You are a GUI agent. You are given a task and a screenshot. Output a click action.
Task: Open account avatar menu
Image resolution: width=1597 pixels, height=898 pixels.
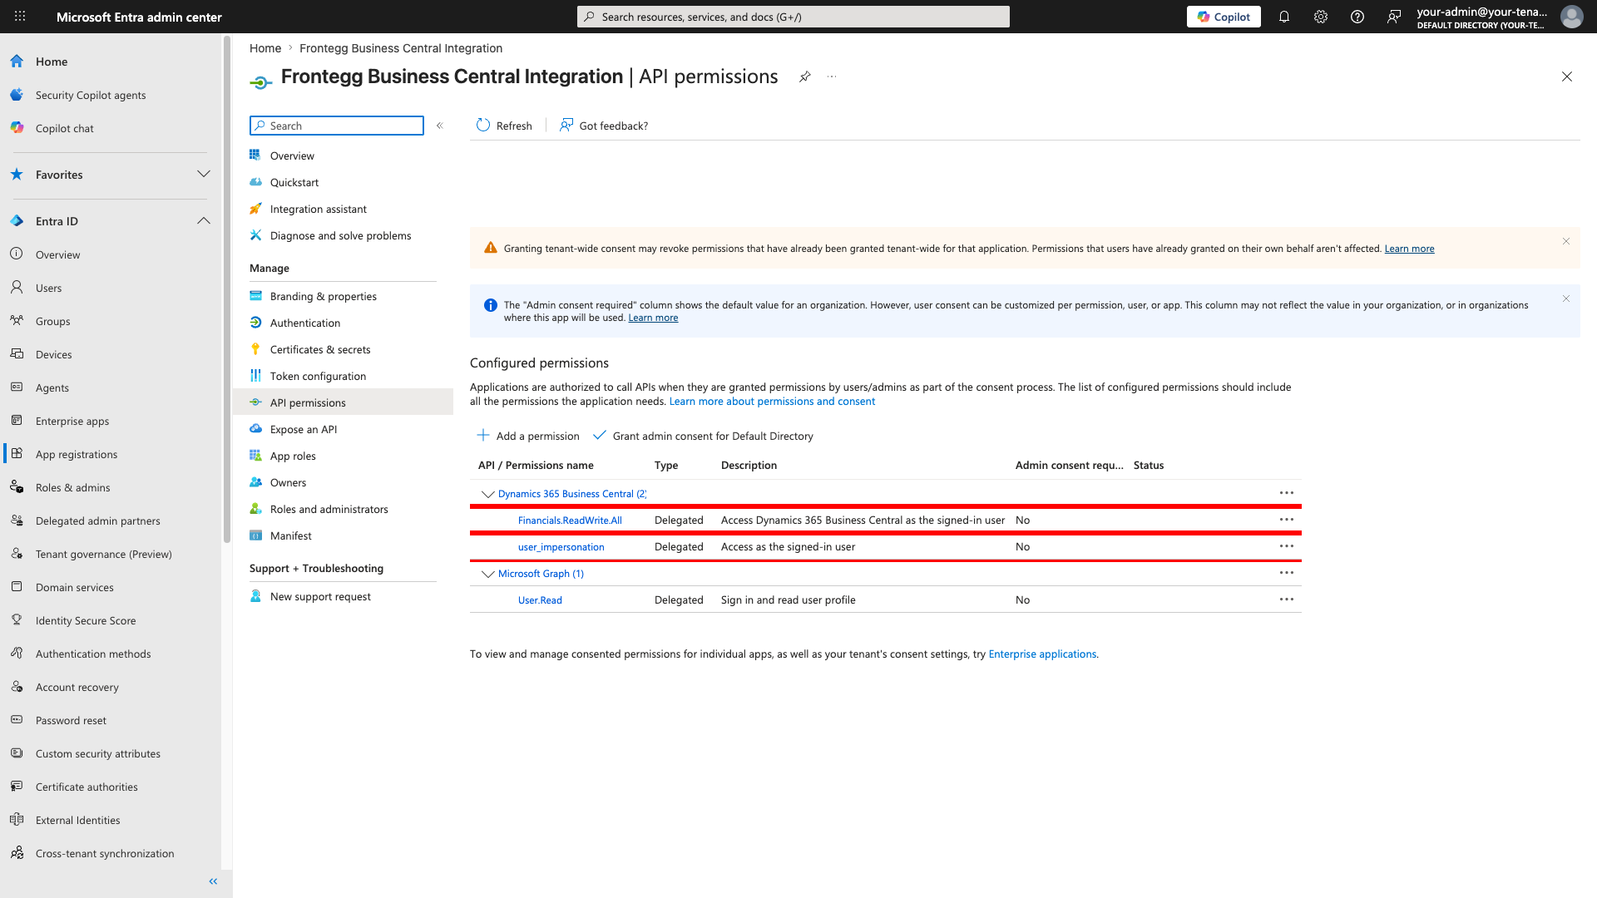coord(1571,17)
